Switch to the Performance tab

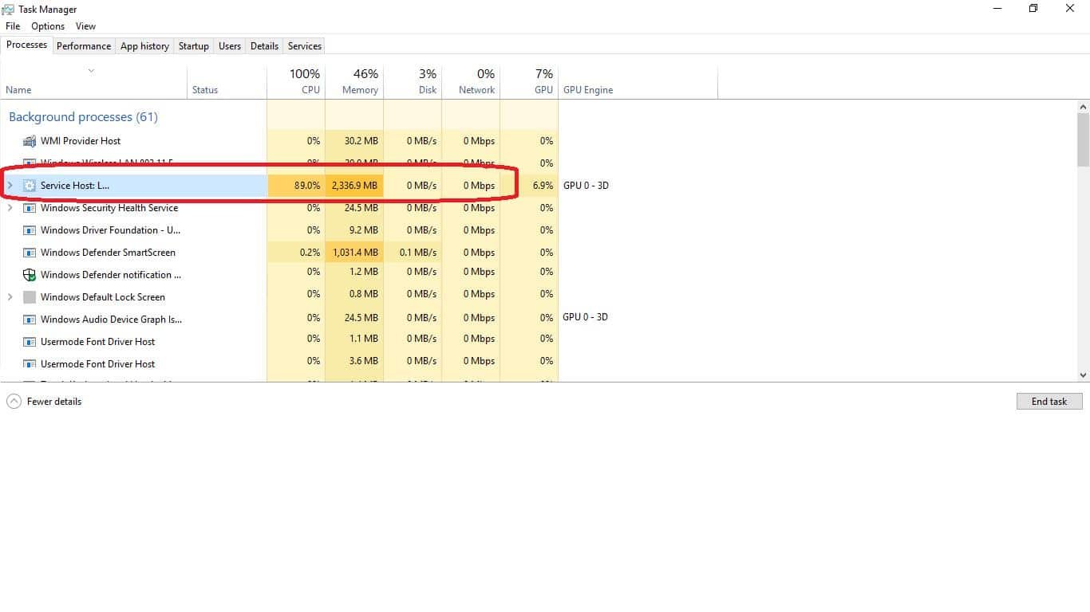coord(84,46)
